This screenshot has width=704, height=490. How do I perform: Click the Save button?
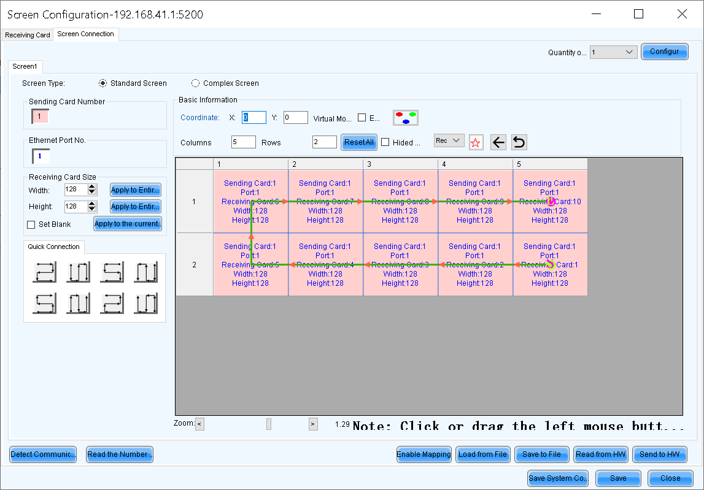[x=618, y=478]
